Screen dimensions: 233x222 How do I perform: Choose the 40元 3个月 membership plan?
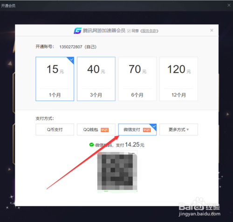96,79
